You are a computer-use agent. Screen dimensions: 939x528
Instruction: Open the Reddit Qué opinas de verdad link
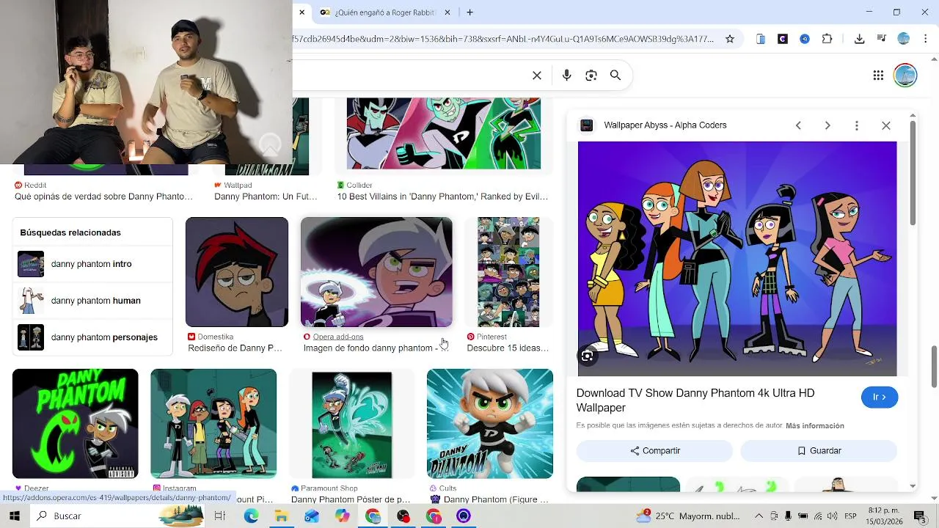[x=103, y=197]
